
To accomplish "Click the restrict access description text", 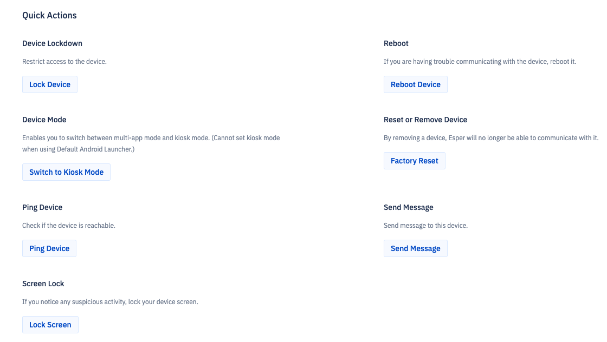I will point(64,61).
